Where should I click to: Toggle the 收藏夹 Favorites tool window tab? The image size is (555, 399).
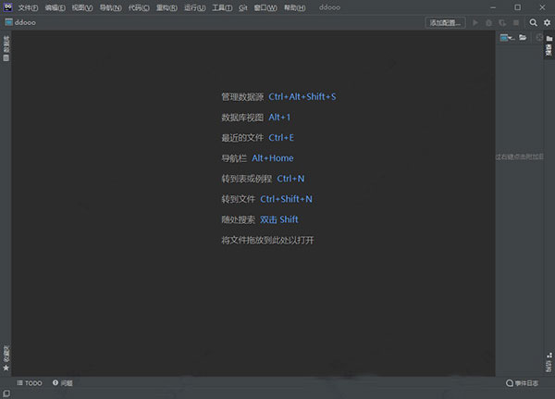click(x=6, y=358)
